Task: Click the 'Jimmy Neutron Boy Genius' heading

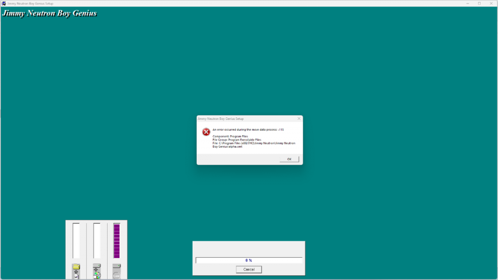Action: (x=49, y=13)
